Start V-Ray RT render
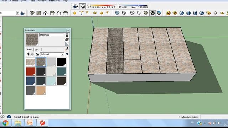Screen dimensions: 228x128 pyautogui.click(x=188, y=13)
